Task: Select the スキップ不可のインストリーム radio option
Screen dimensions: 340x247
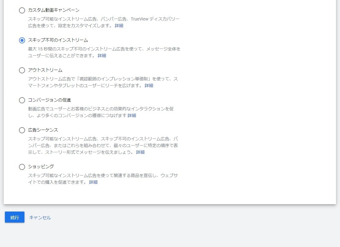Action: [22, 40]
